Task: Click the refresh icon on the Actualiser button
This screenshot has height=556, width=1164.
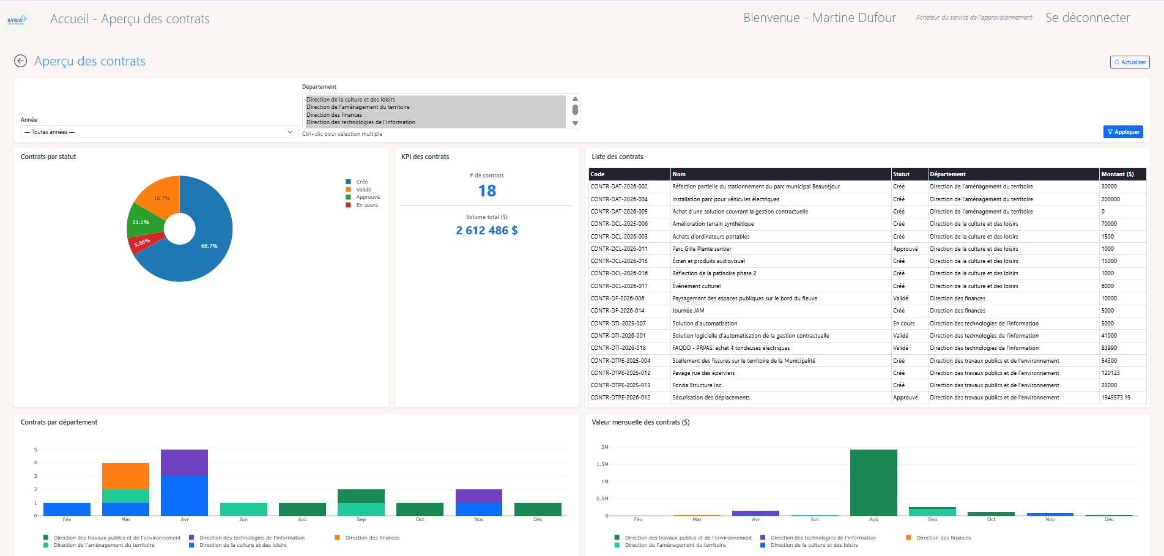Action: [1117, 62]
